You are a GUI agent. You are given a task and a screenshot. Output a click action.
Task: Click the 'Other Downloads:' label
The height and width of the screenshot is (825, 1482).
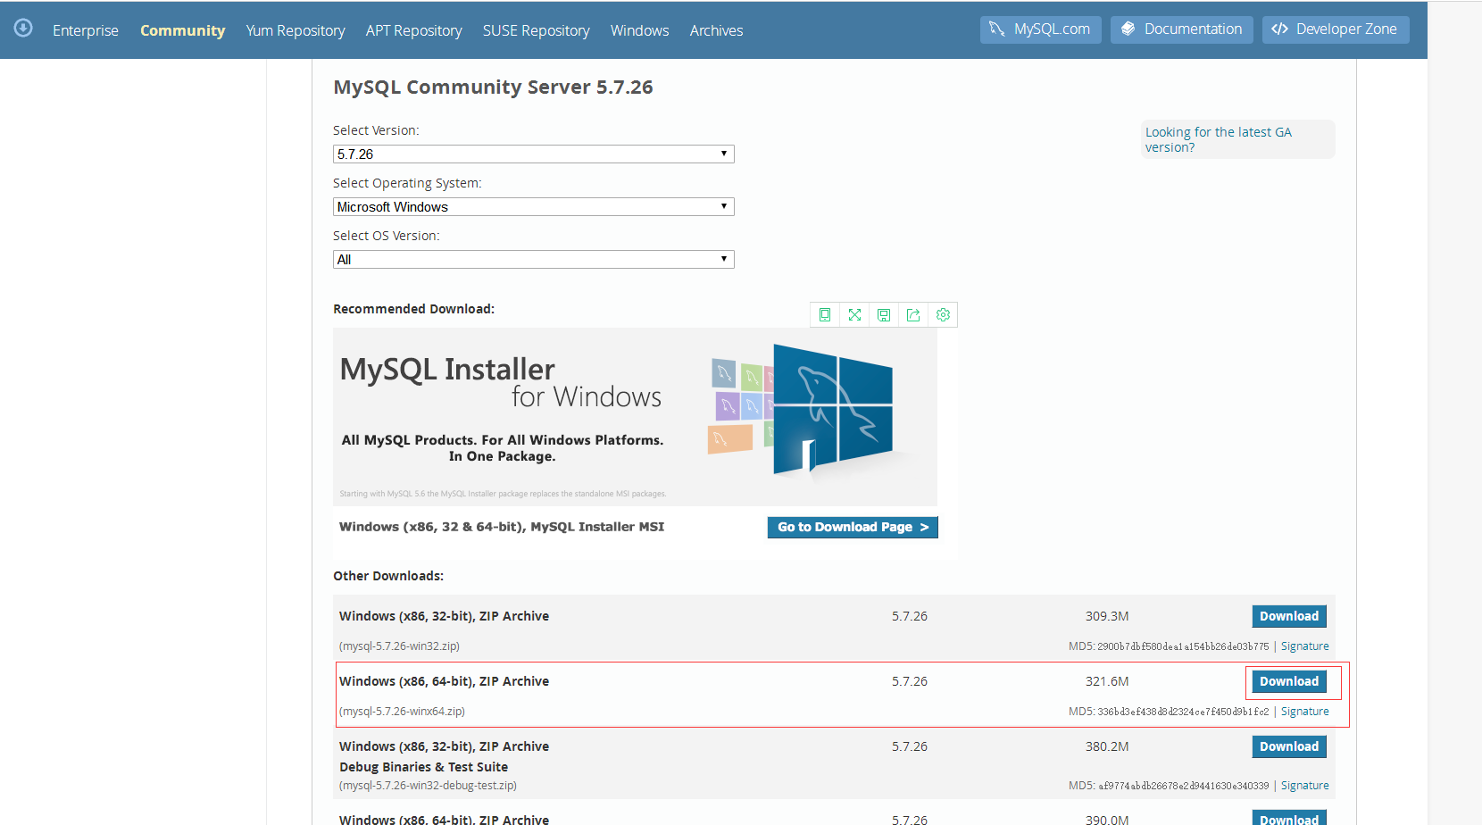388,576
